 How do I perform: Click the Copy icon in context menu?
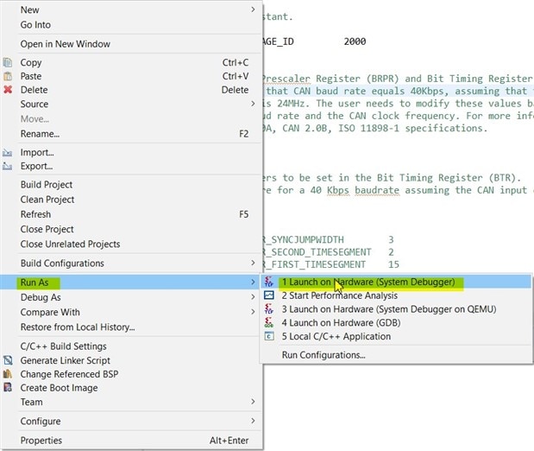click(x=8, y=62)
